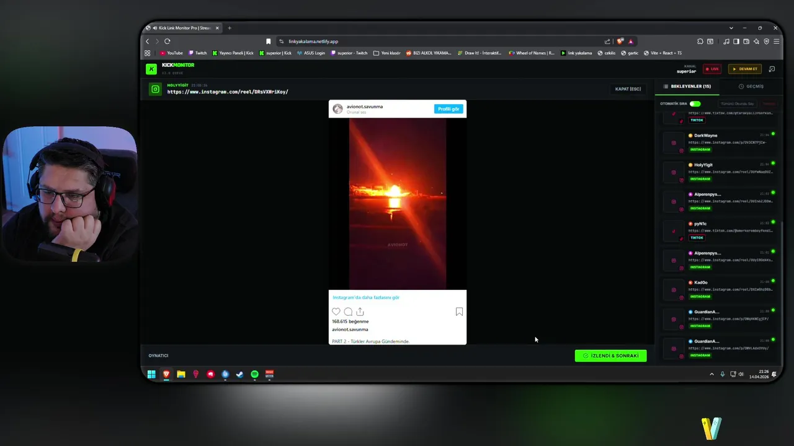Click the İzlendi & Sonraki button
The height and width of the screenshot is (446, 794).
[x=610, y=356]
